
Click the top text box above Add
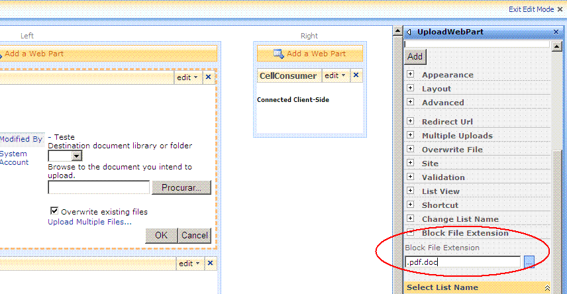[x=477, y=44]
